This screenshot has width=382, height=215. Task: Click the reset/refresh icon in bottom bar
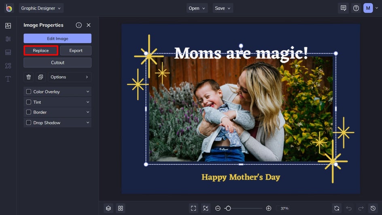tap(337, 208)
